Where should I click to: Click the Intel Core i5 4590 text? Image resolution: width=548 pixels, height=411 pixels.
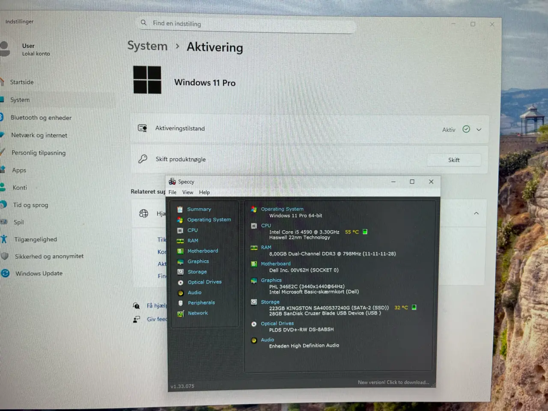tap(304, 232)
